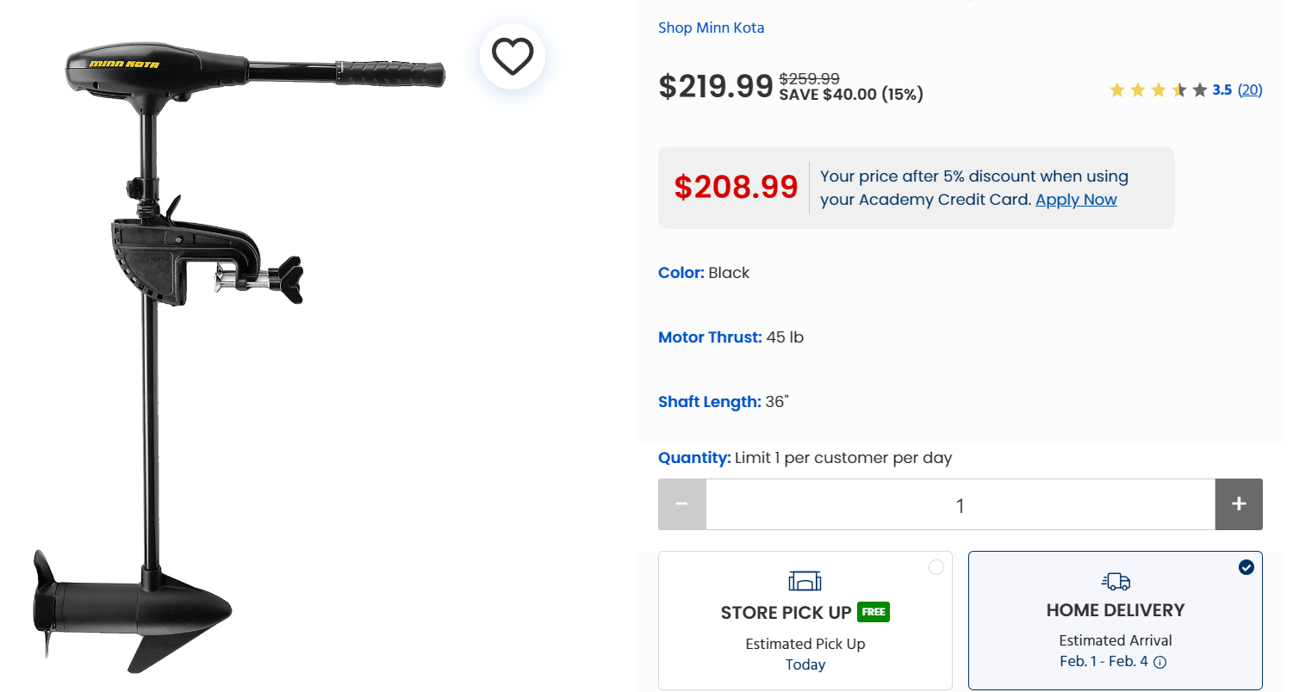Open the (20) reviews link
Screen dimensions: 1293x692
coord(1250,90)
